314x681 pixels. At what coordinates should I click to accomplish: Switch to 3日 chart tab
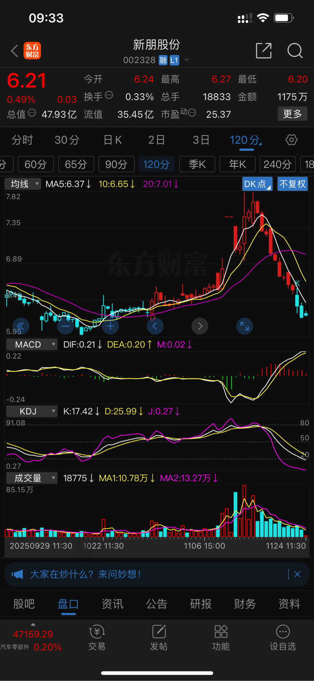point(201,140)
